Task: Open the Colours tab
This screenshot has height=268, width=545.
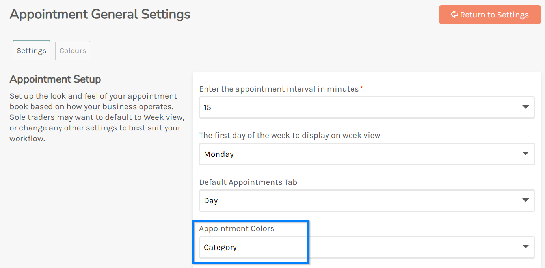Action: point(73,51)
